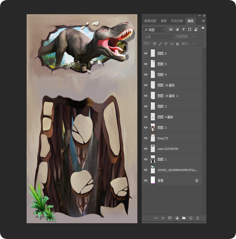236x239 pixels.
Task: Toggle layer filtering on/off switch
Action: tap(203, 29)
